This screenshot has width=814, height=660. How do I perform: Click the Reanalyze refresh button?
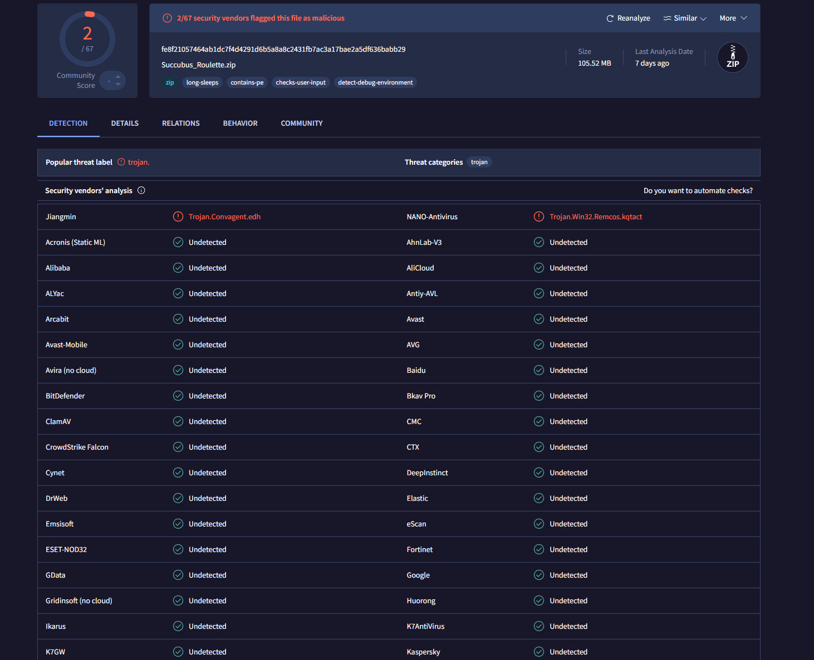click(x=628, y=18)
